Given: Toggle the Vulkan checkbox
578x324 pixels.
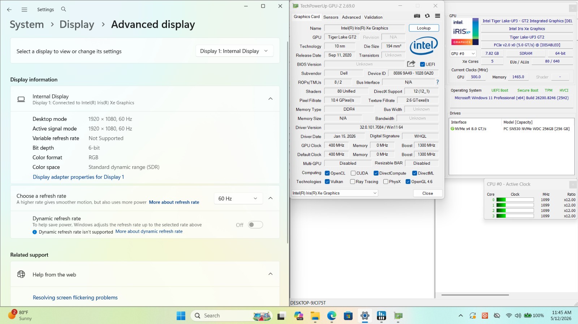Looking at the screenshot, I should click(327, 182).
